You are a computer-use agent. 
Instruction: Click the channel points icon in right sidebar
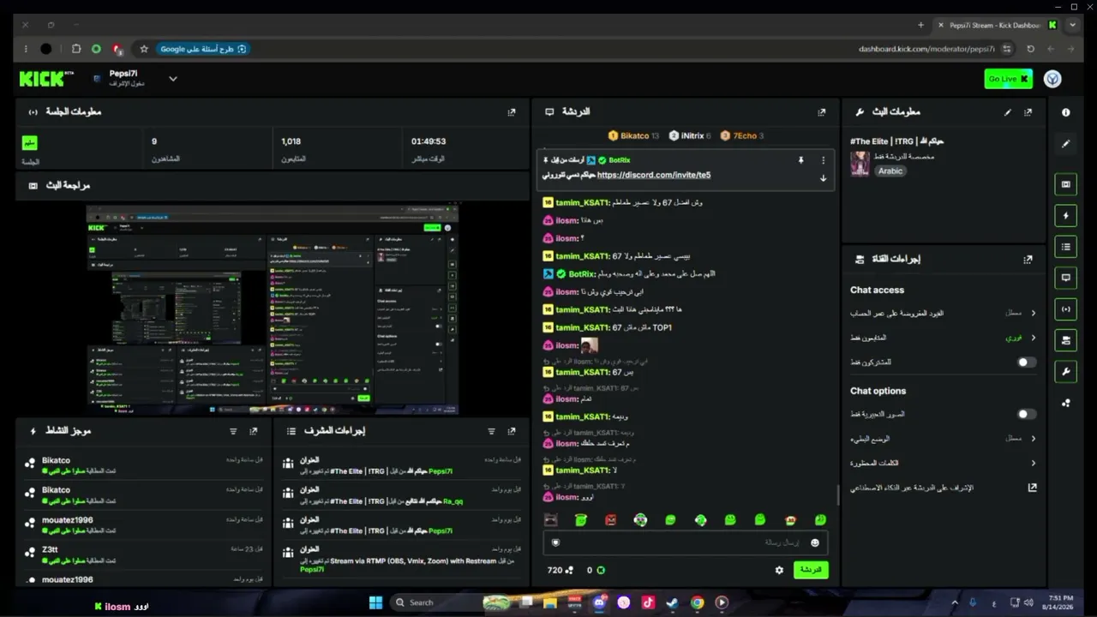(1065, 403)
